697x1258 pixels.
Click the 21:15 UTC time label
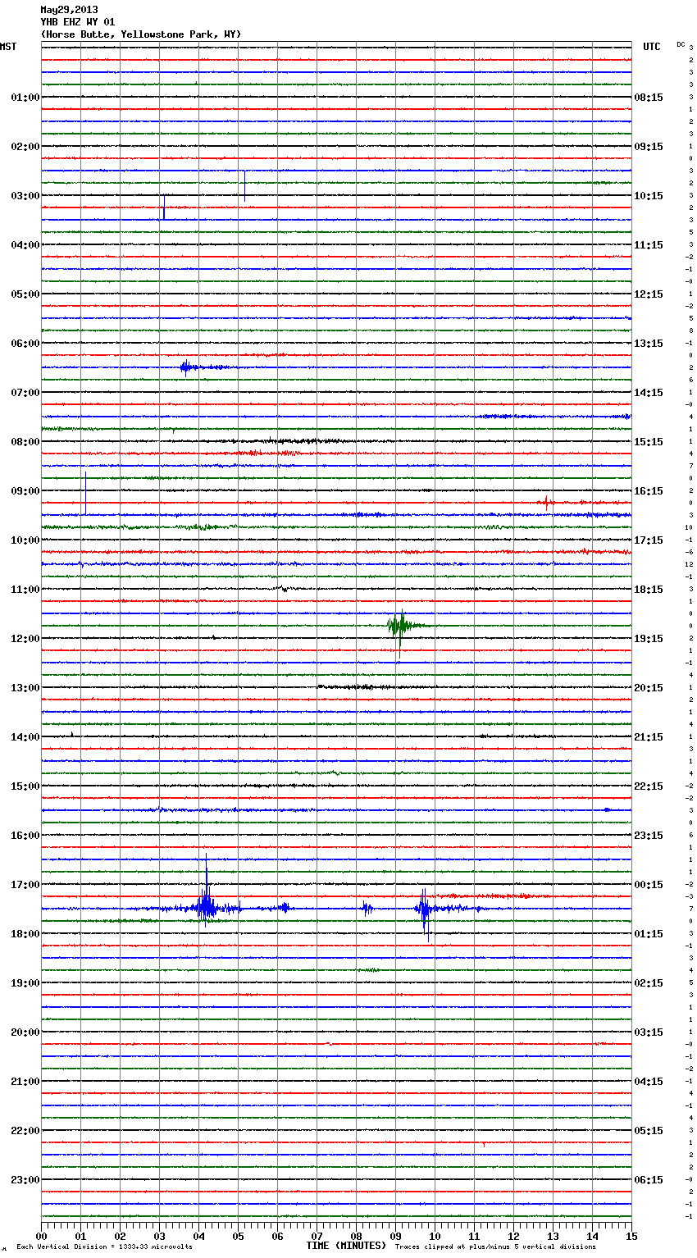649,737
